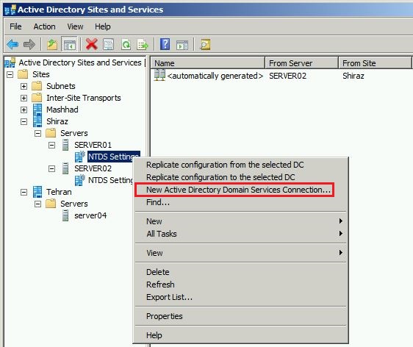Collapse the Shiraz site node

tap(24, 121)
